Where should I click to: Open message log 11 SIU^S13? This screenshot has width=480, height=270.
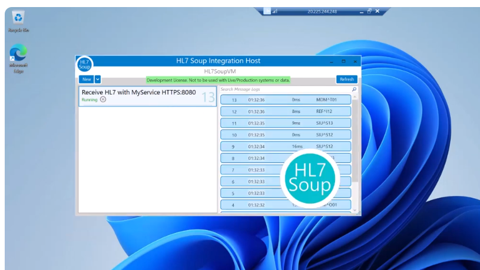pyautogui.click(x=286, y=123)
